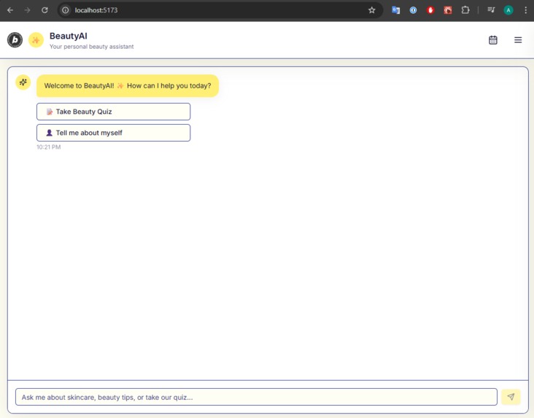Click 'Your personal beauty assistant' subtitle

[92, 47]
